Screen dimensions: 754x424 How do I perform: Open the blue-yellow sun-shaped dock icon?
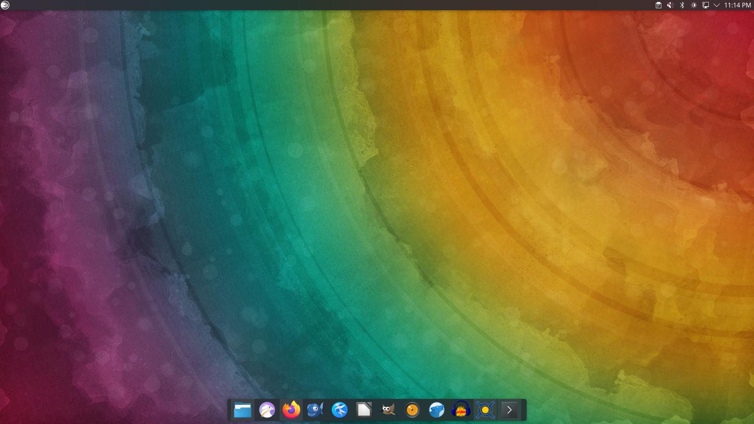coord(485,410)
